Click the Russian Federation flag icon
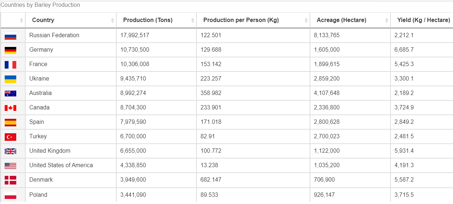This screenshot has width=453, height=204. (x=10, y=36)
